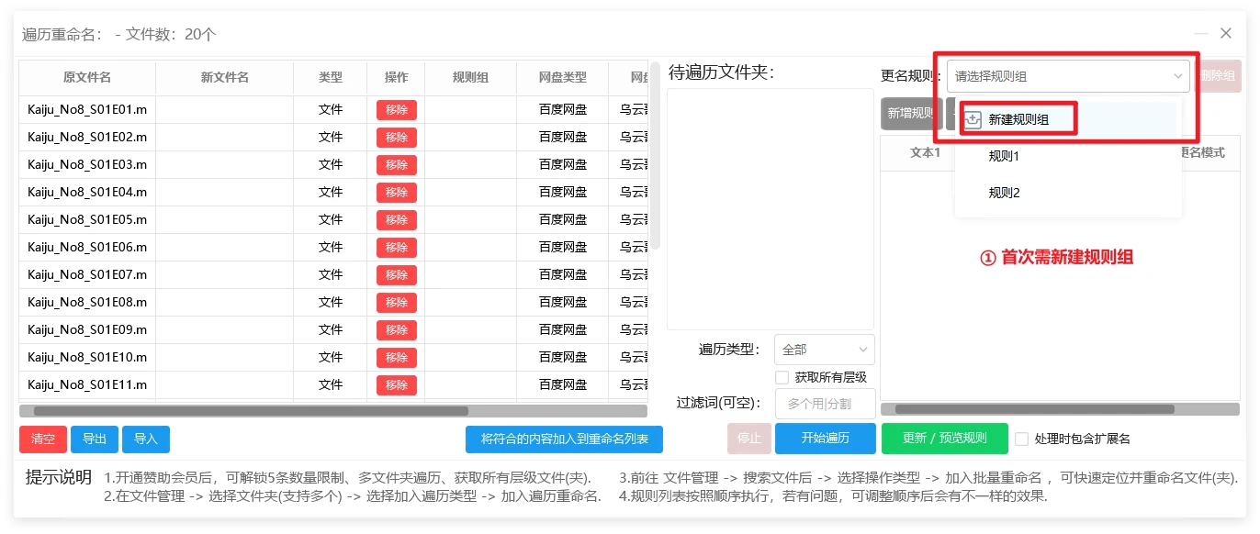Choose 规则2 in the rule group list
The image size is (1260, 534).
click(1004, 194)
